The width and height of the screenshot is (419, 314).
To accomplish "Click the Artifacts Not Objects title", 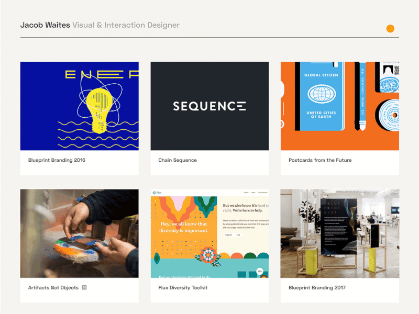I will coord(53,288).
